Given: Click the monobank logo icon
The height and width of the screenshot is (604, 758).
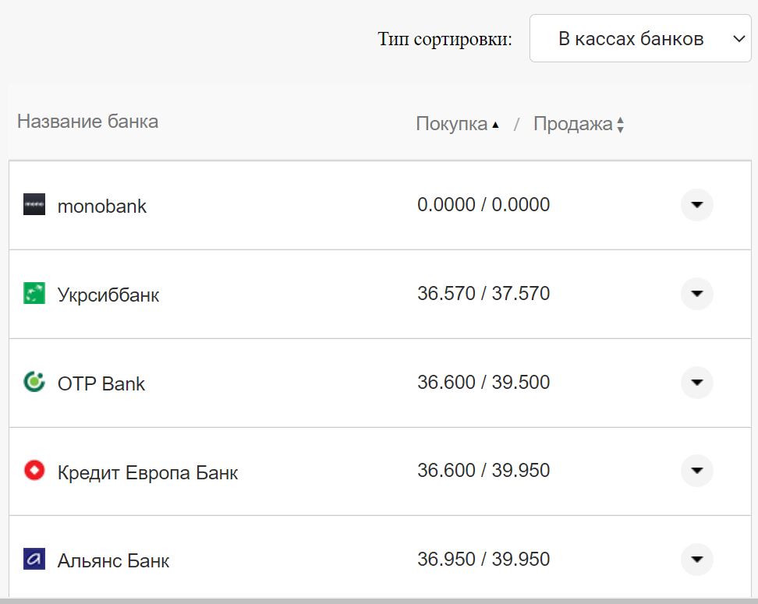Looking at the screenshot, I should tap(34, 205).
